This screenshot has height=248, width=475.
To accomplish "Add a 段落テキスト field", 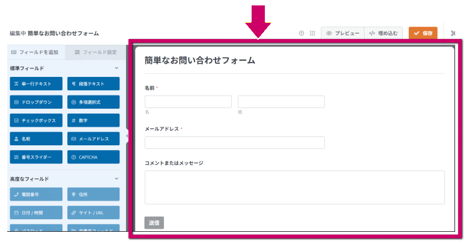I will (x=93, y=84).
